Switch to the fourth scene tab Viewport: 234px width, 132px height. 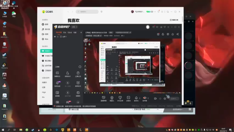coord(75,33)
